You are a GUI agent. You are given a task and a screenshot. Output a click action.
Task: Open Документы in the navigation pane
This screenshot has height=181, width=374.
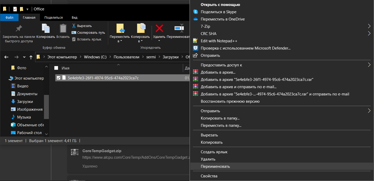pos(27,94)
